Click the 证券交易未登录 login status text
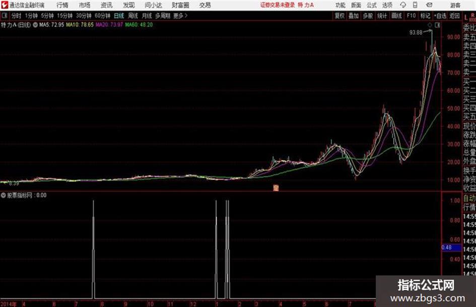This screenshot has height=307, width=476. pos(278,5)
